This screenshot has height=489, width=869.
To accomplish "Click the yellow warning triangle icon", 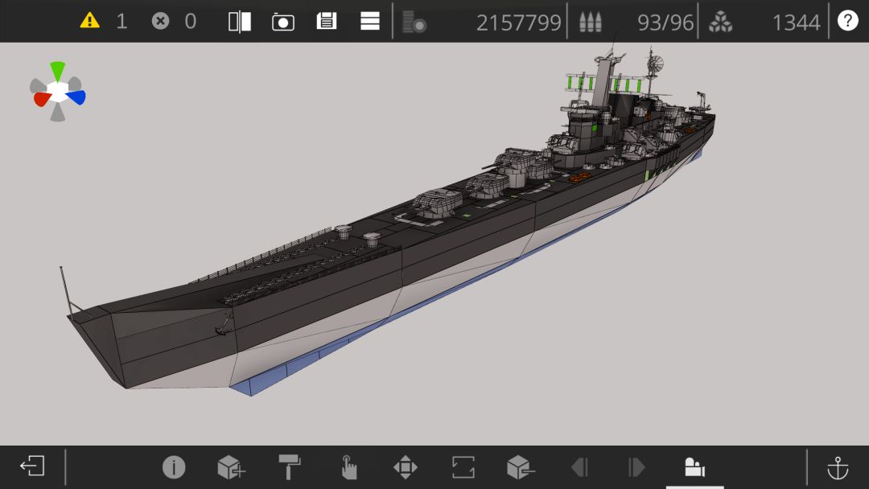I will pos(89,21).
